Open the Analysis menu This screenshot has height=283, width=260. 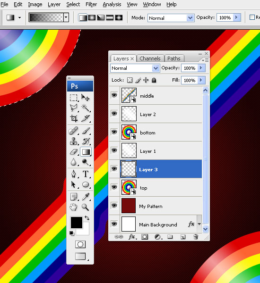click(112, 4)
